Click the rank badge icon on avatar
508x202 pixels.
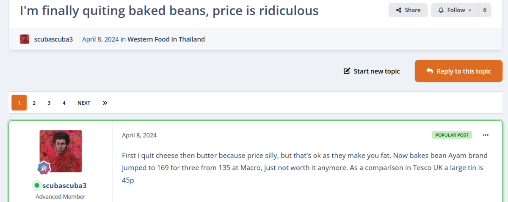pos(44,168)
